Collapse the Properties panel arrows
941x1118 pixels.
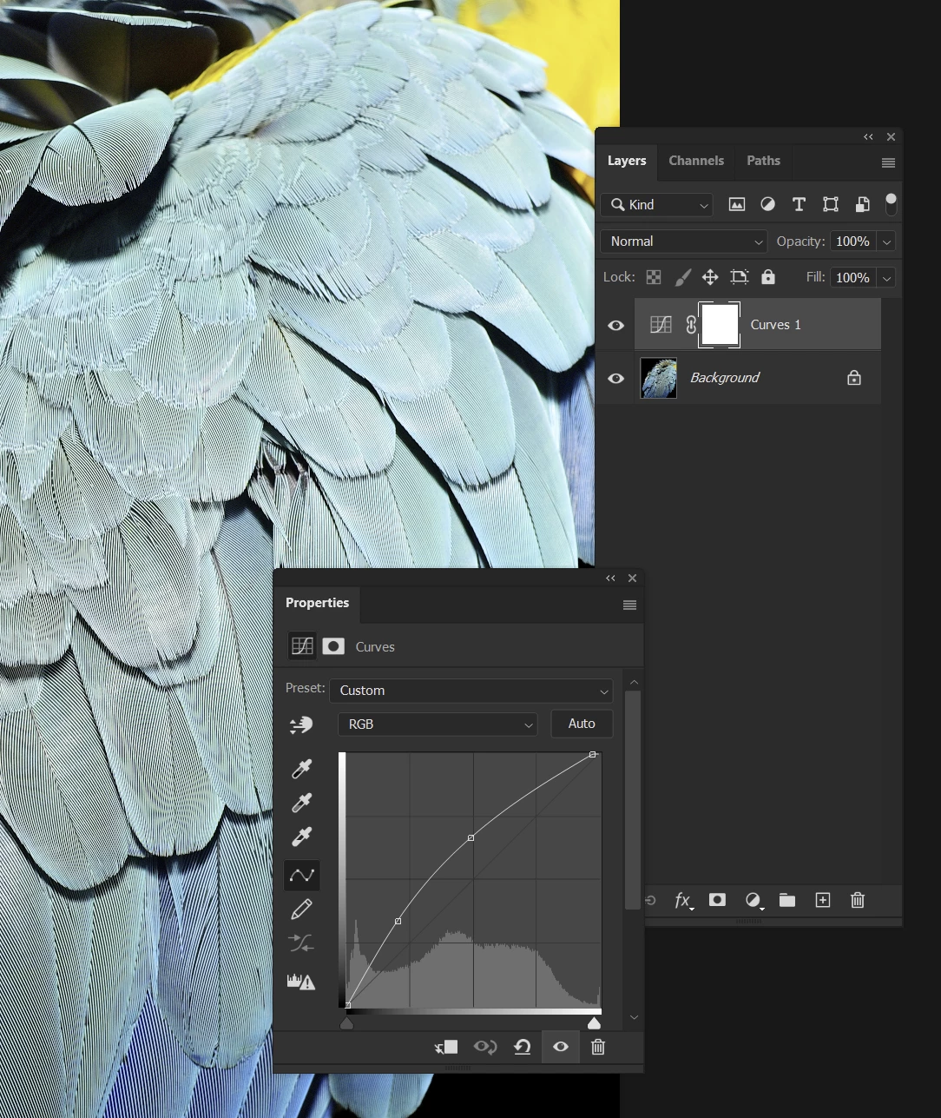click(610, 579)
